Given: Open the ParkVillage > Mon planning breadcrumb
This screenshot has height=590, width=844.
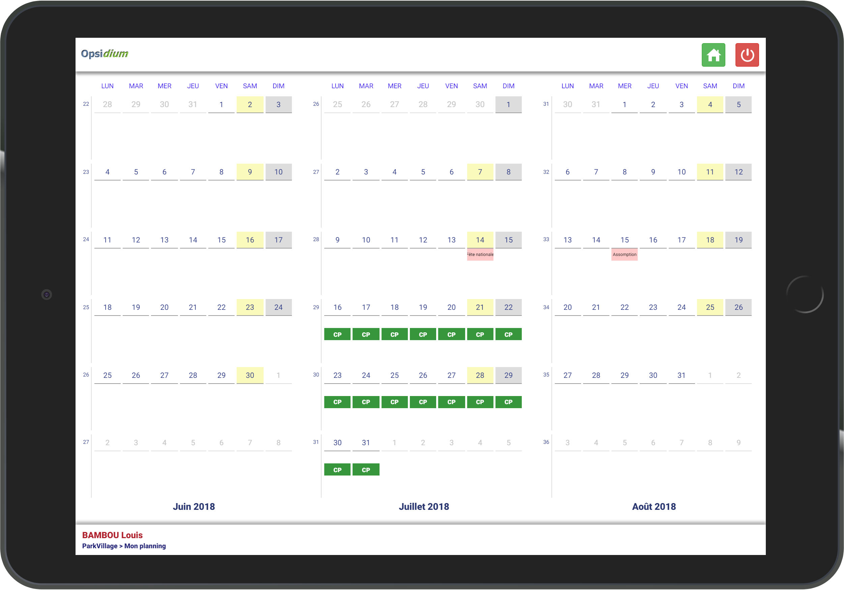Looking at the screenshot, I should (124, 546).
